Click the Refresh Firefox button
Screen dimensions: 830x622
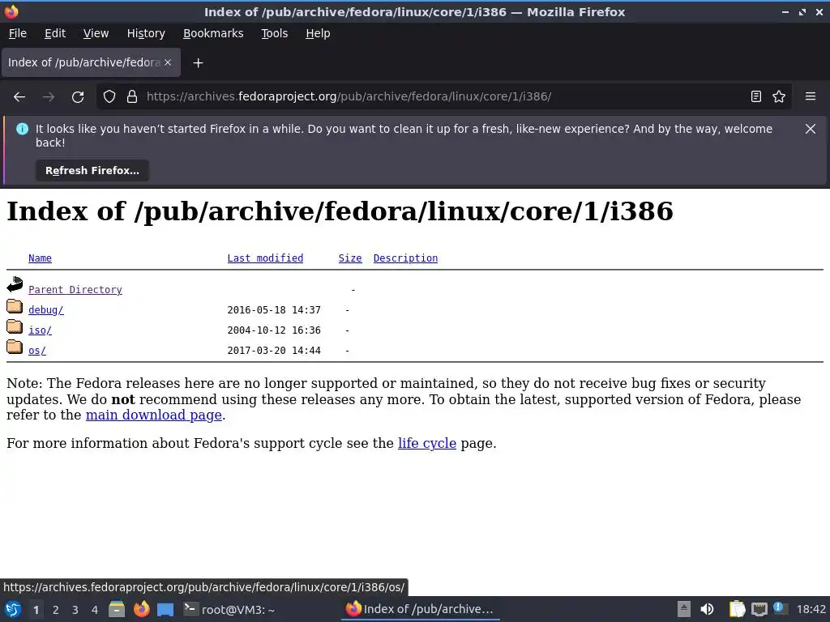tap(92, 171)
